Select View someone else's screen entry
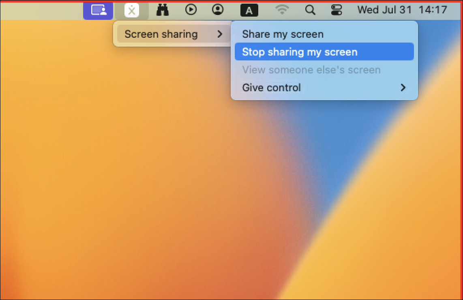Viewport: 463px width, 300px height. pos(324,70)
